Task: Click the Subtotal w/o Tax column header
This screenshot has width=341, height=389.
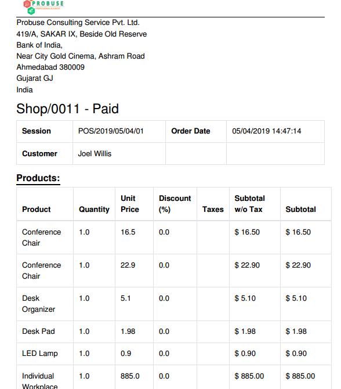Action: 249,204
